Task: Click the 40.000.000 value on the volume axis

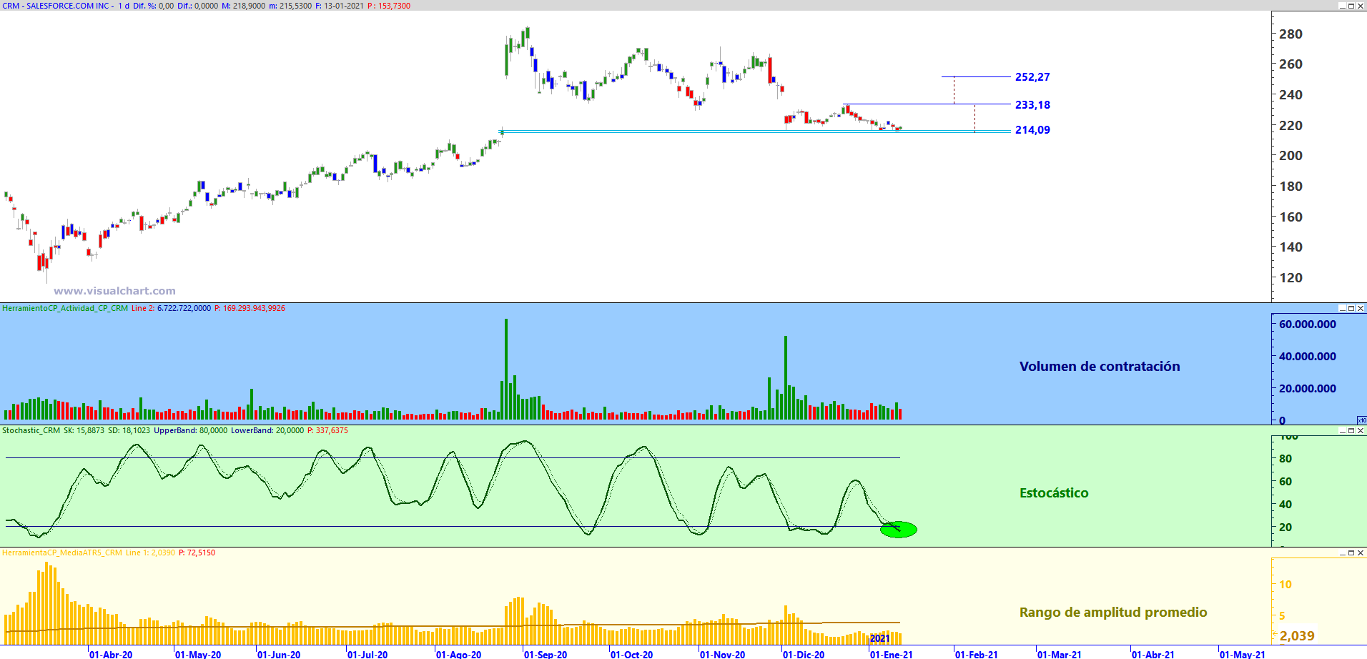Action: tap(1308, 357)
